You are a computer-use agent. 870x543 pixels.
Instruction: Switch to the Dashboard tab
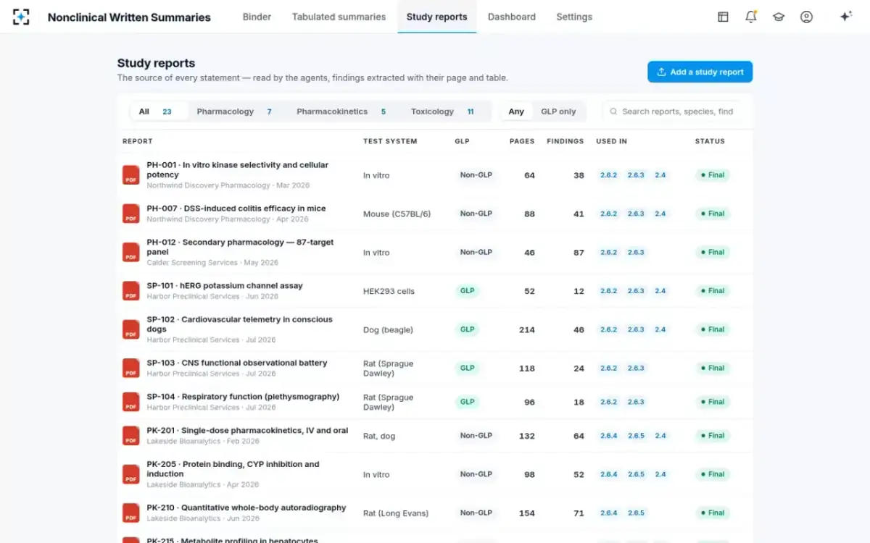[x=512, y=17]
